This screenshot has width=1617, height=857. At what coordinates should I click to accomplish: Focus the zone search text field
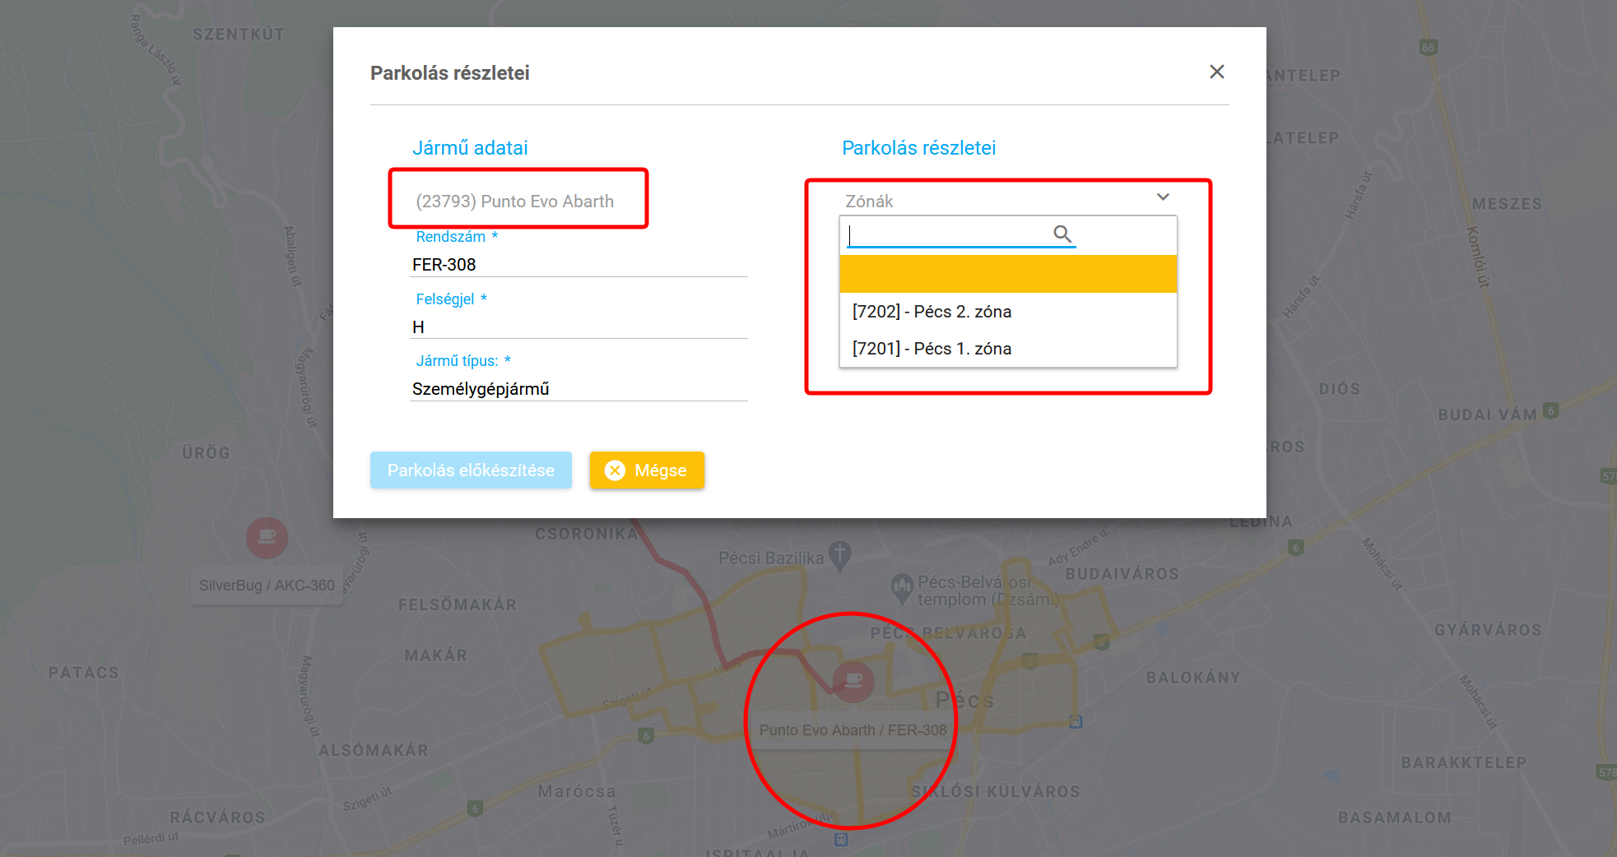click(948, 235)
